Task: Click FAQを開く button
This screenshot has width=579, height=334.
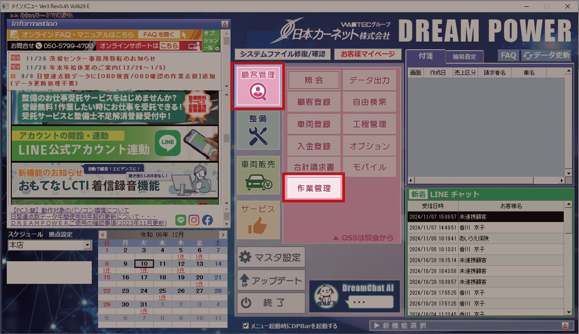Action: point(159,35)
